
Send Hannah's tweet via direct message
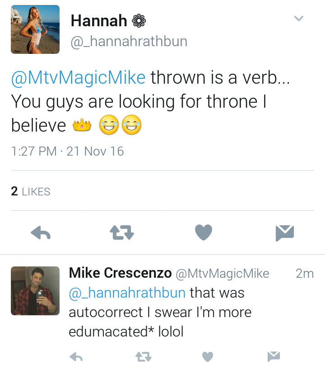(x=285, y=233)
